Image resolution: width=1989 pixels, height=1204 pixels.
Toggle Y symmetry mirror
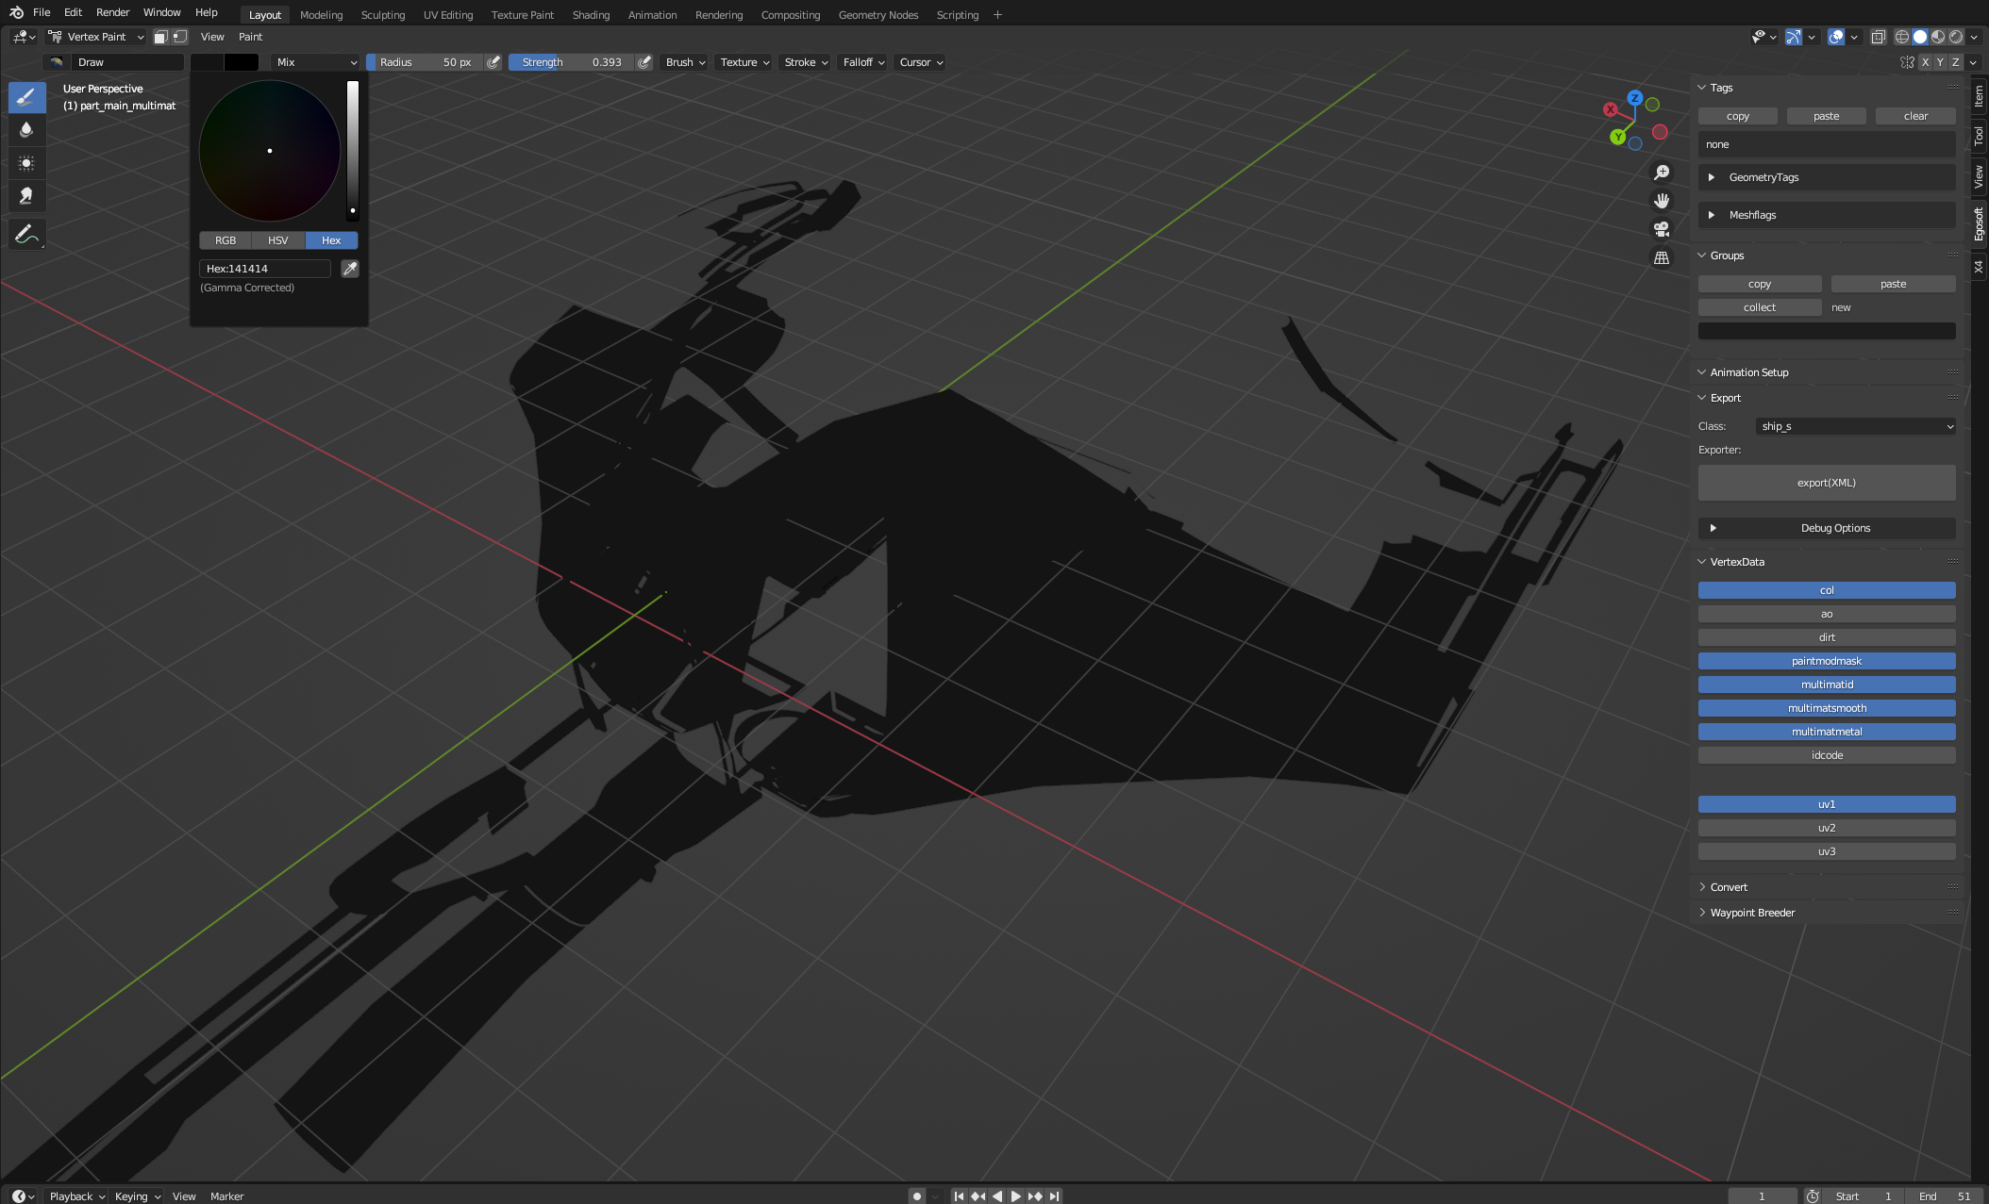1940,62
